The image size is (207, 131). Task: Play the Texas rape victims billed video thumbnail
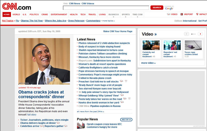click(193, 45)
